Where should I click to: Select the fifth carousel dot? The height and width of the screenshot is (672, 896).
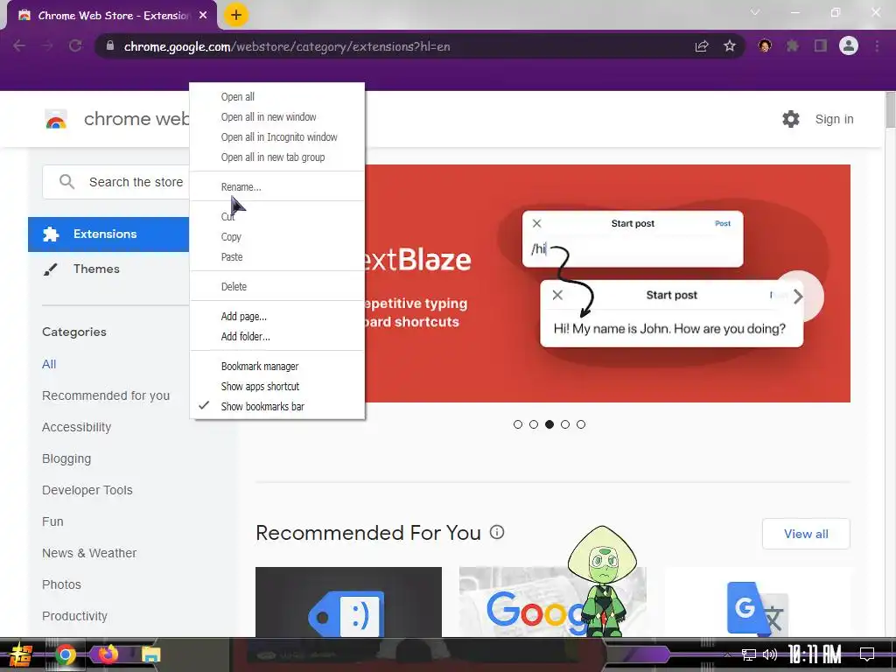[x=581, y=424]
